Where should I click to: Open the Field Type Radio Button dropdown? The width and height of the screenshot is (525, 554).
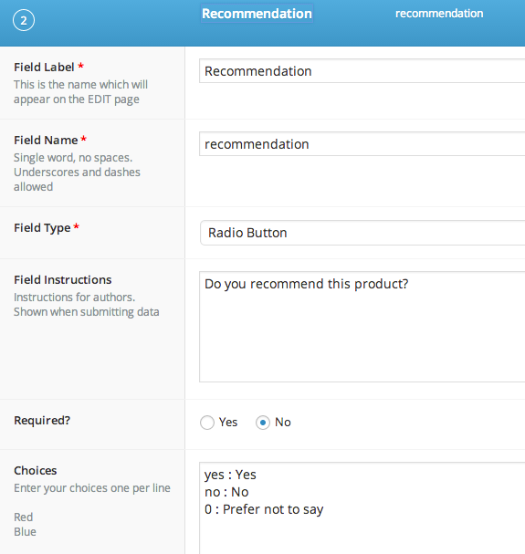[x=362, y=233]
